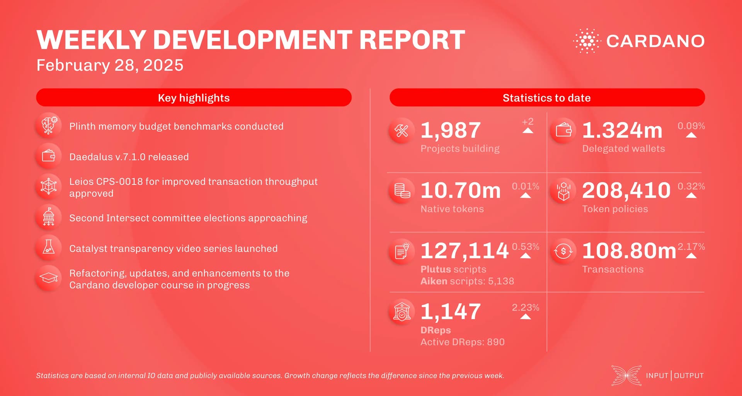Click the CARDANO wordmark text

click(655, 41)
